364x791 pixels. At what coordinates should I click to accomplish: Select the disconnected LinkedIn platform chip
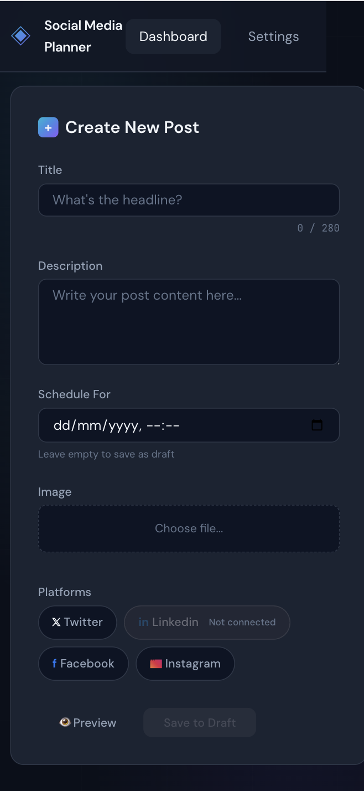(206, 622)
